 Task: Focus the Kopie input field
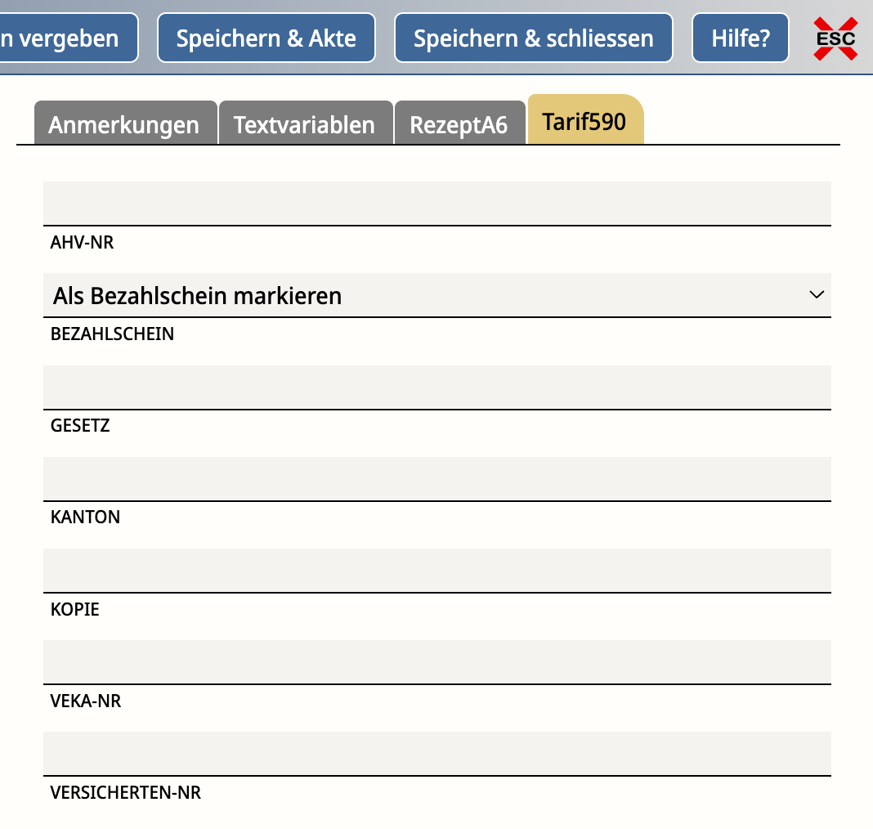437,570
